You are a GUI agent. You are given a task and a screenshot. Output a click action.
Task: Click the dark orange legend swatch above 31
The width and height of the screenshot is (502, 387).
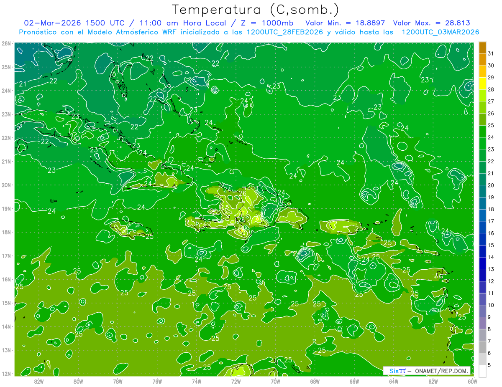point(482,48)
